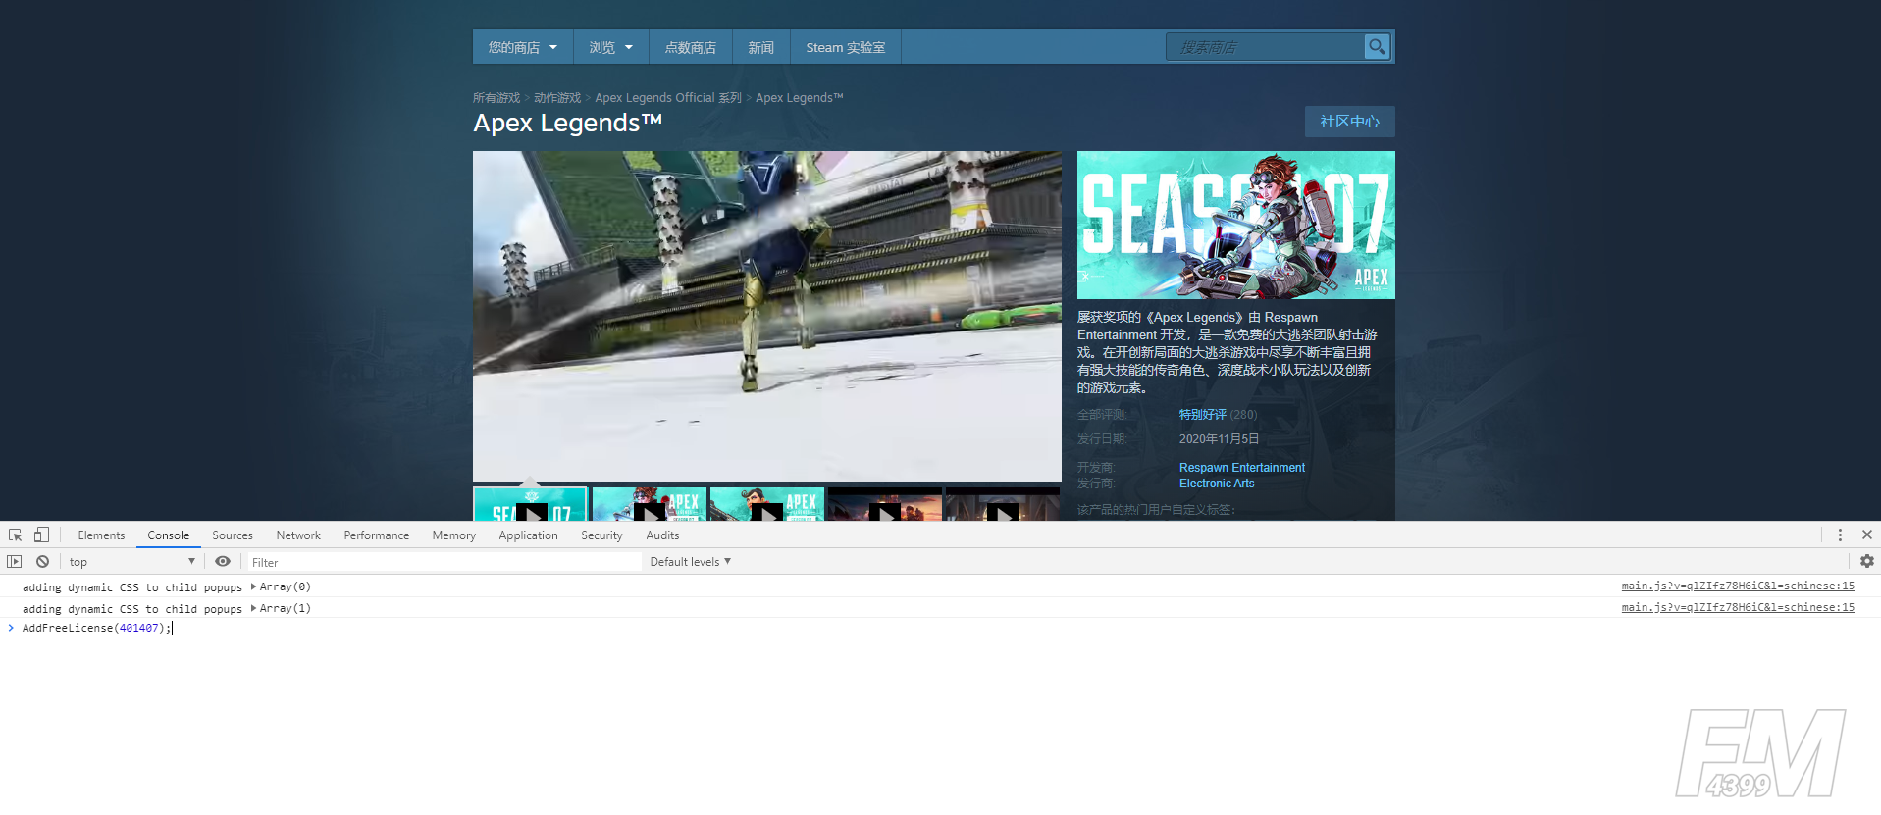Open the 新闻 store menu item
Viewport: 1881px width, 815px height.
point(761,47)
